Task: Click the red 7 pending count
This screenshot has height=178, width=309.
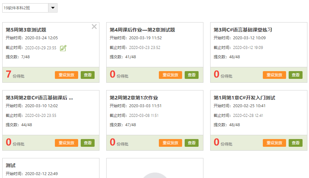Action: [8, 74]
